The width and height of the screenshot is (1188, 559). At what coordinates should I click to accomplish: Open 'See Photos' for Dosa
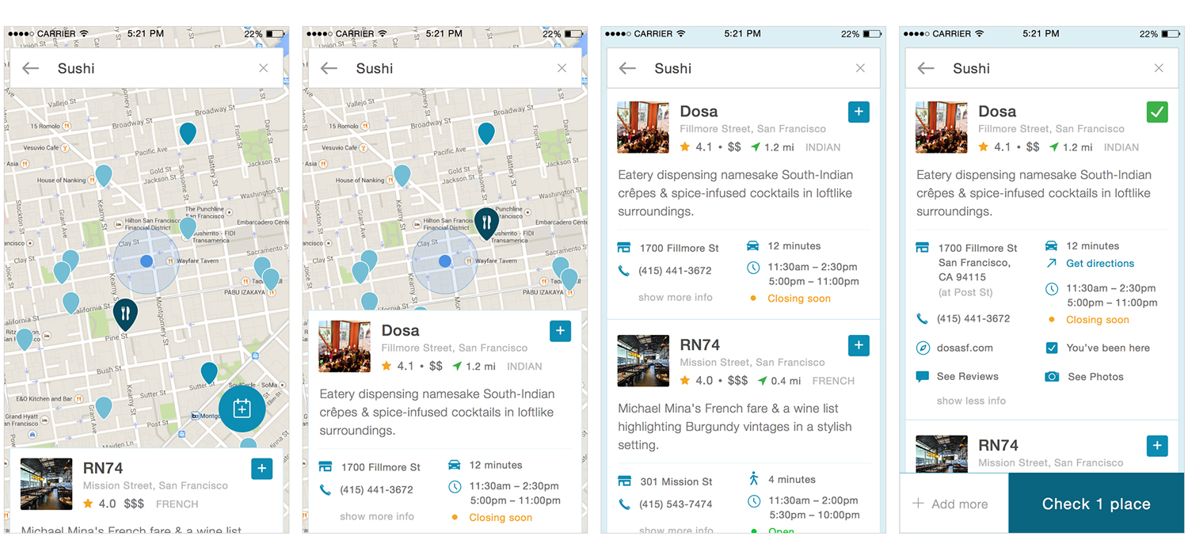tap(1095, 377)
